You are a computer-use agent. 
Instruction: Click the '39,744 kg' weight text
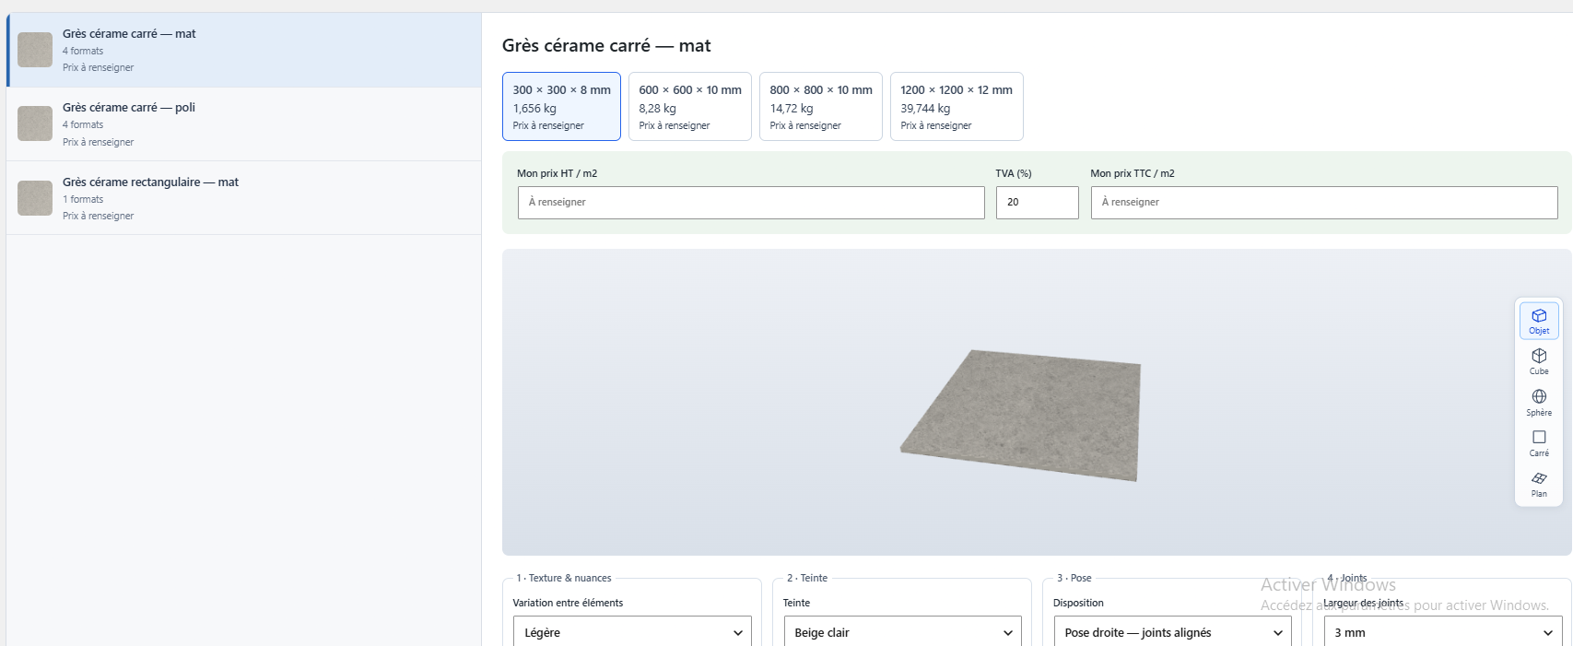coord(925,108)
